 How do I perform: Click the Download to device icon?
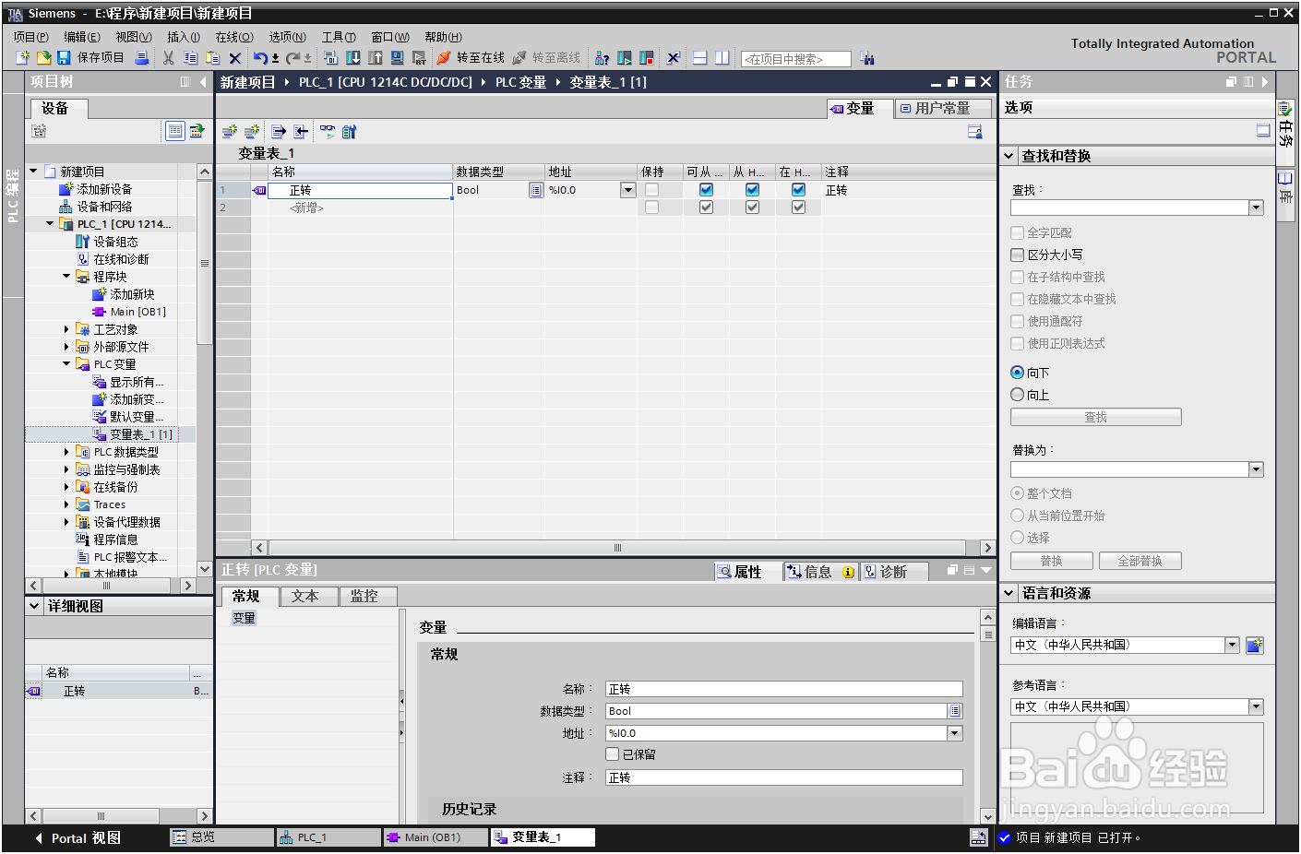pyautogui.click(x=352, y=58)
